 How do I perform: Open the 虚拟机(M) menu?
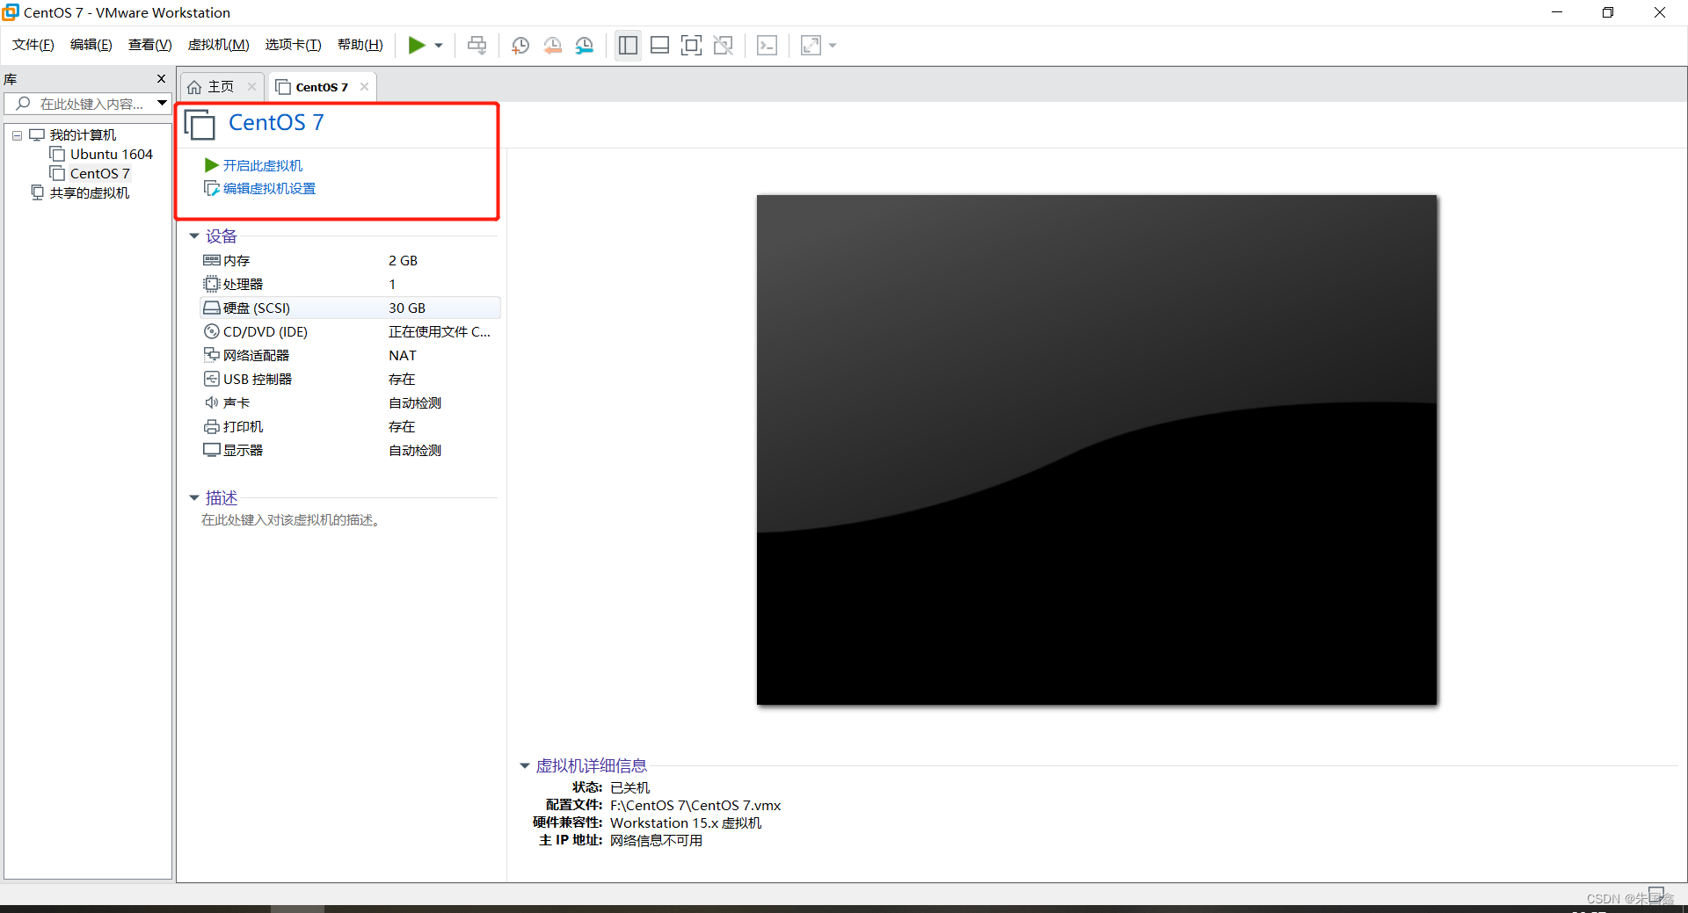point(218,45)
